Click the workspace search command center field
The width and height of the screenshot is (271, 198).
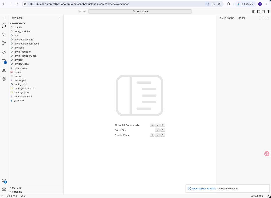tap(140, 11)
